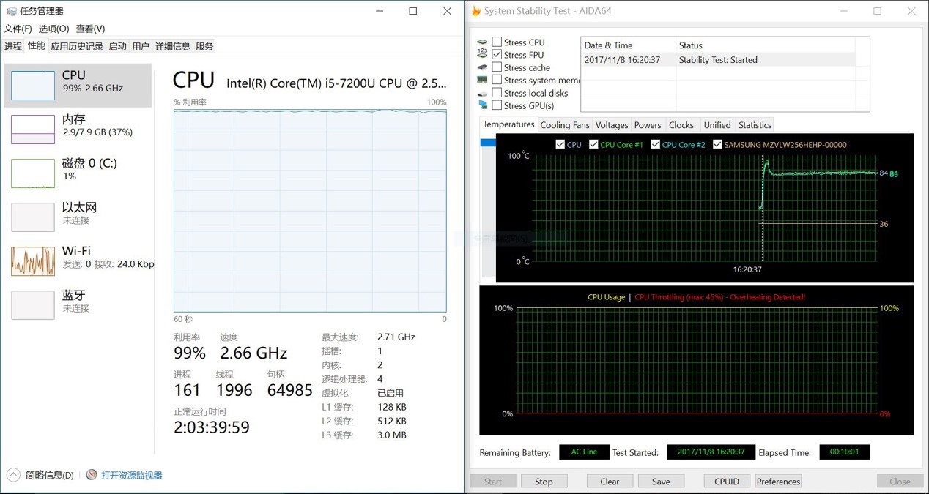Click the CPU Throttling overheating warning text
Image resolution: width=929 pixels, height=494 pixels.
(x=720, y=297)
